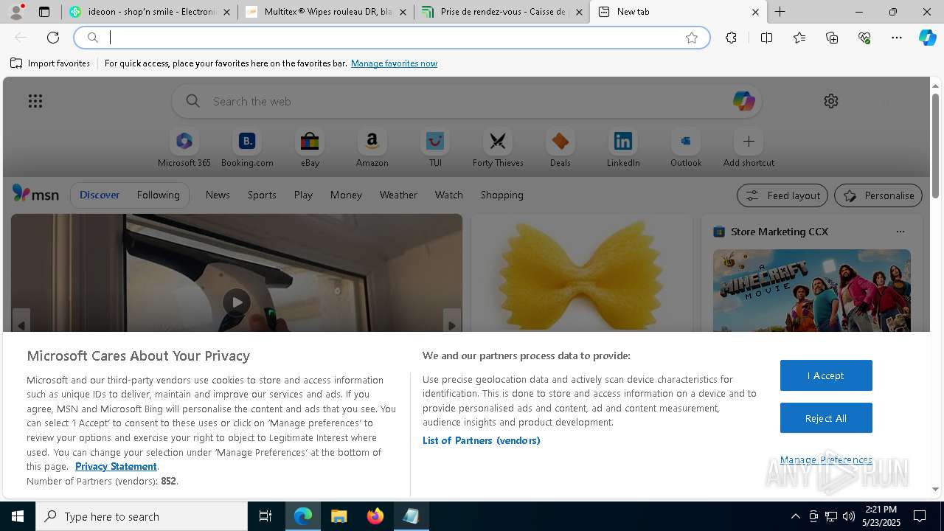Go to previous carousel slide arrow

21,325
